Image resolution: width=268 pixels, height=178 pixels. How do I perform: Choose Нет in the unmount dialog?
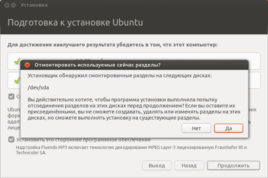(x=196, y=128)
